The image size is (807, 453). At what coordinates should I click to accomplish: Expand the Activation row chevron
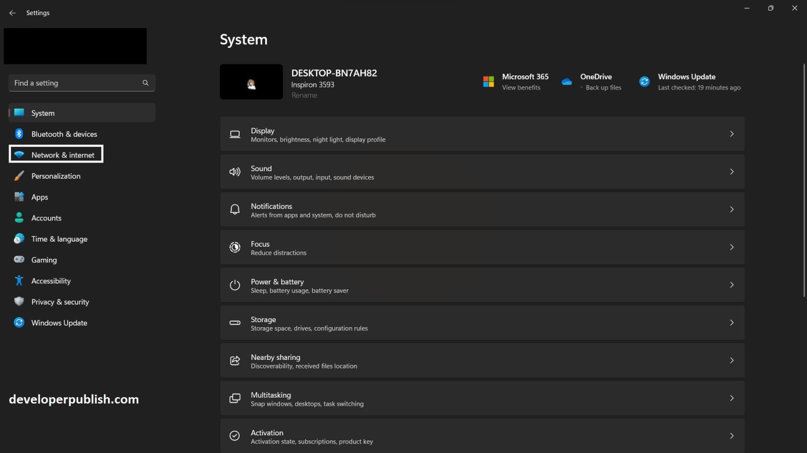pyautogui.click(x=732, y=436)
